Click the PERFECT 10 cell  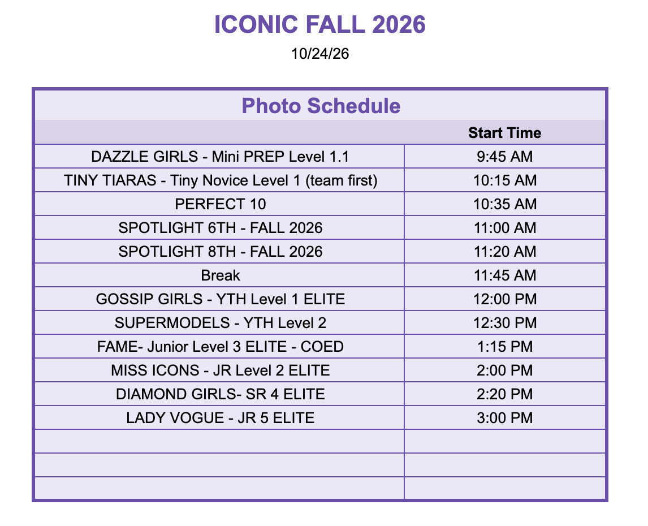pyautogui.click(x=220, y=204)
